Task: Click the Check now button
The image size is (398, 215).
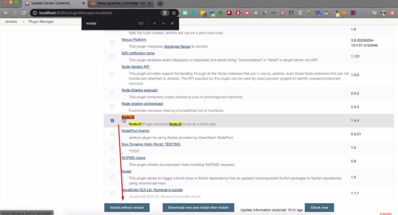Action: [x=319, y=207]
